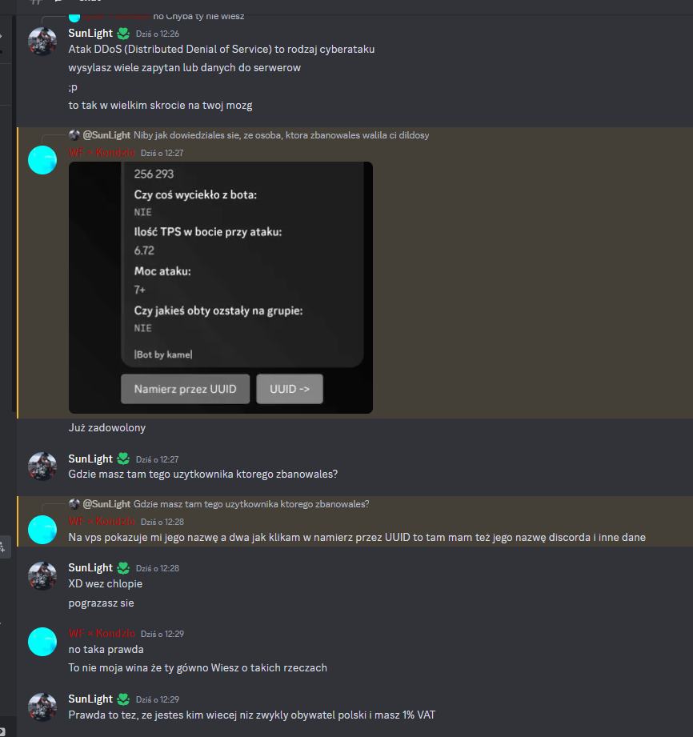Screen dimensions: 693x737
Task: Click WF × Kondzio's avatar on the 12:29 message
Action: coord(42,642)
